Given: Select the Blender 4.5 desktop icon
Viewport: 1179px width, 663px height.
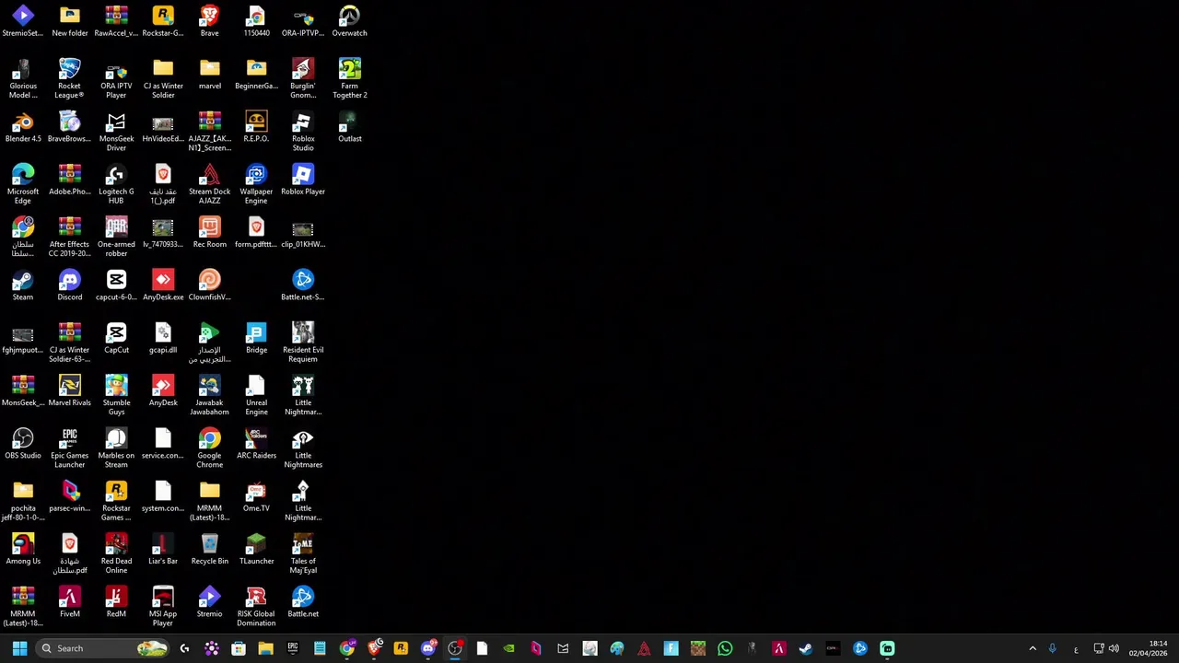Looking at the screenshot, I should coord(23,127).
